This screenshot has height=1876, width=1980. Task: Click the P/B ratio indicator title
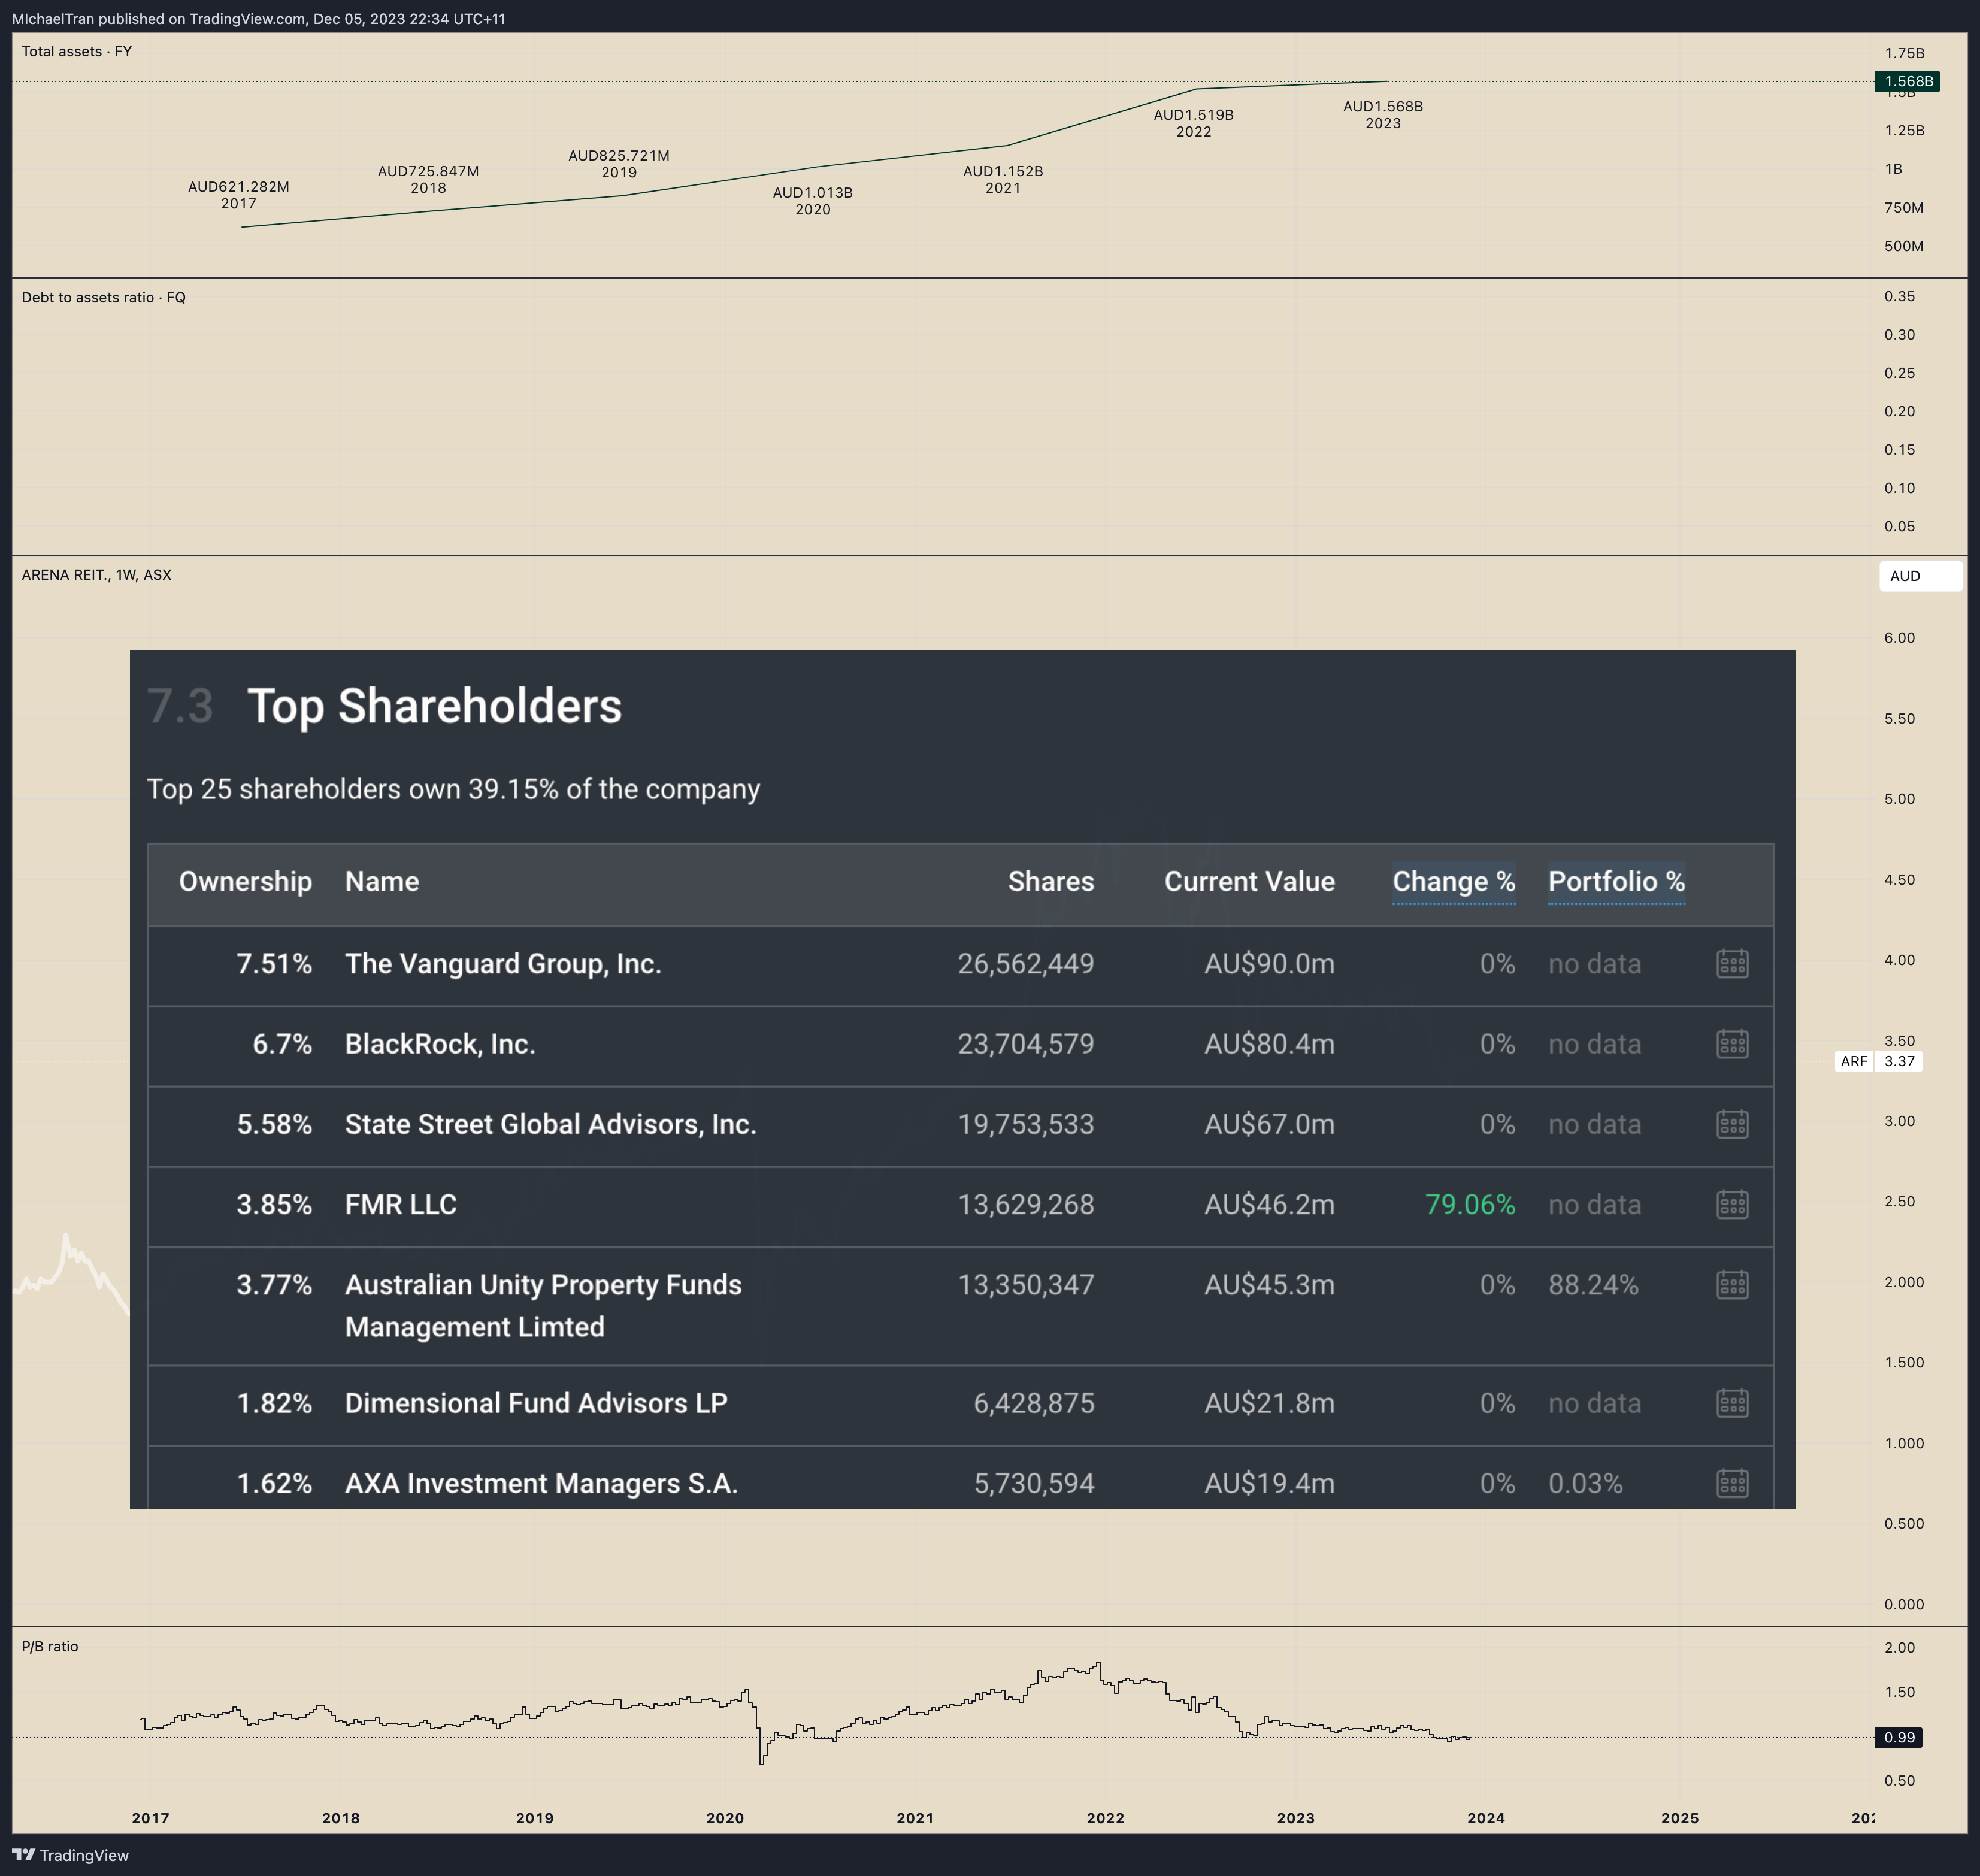pyautogui.click(x=50, y=1646)
